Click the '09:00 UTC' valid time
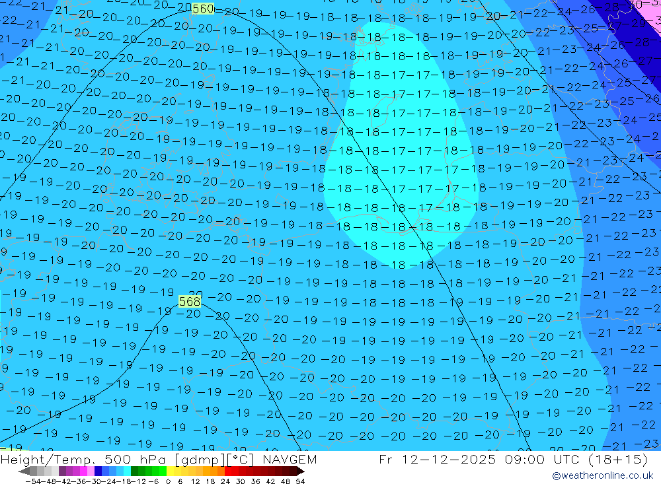The image size is (661, 484). click(x=542, y=459)
